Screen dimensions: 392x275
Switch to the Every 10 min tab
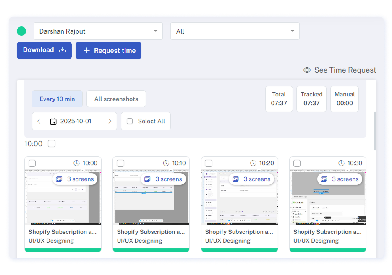tap(57, 99)
